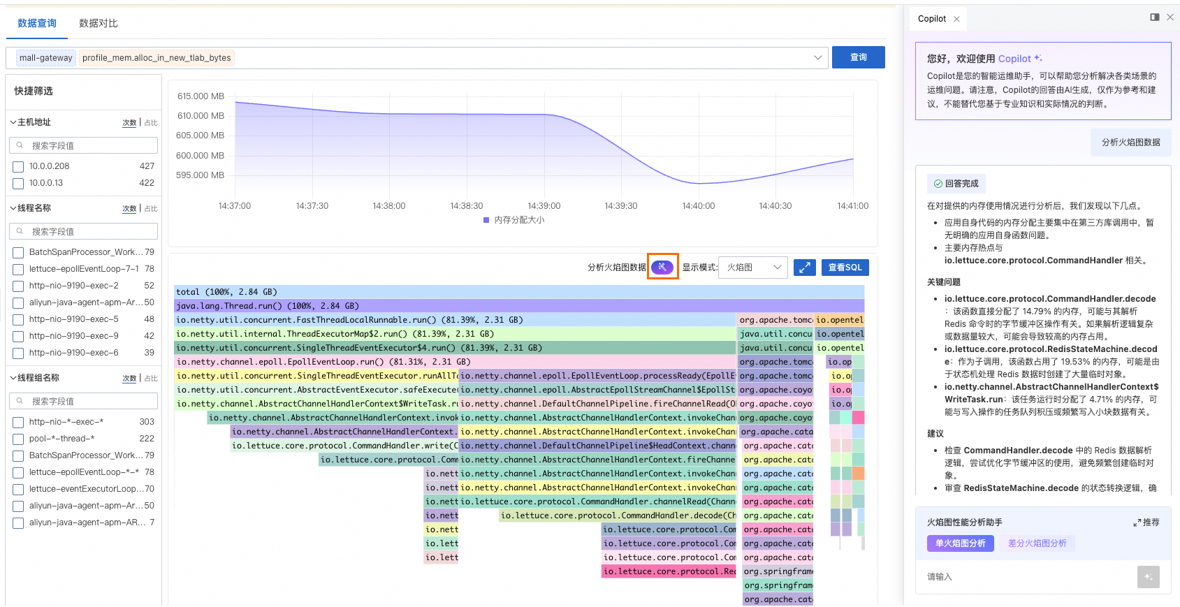
Task: Collapse the 线程名称 filter section
Action: [13, 208]
